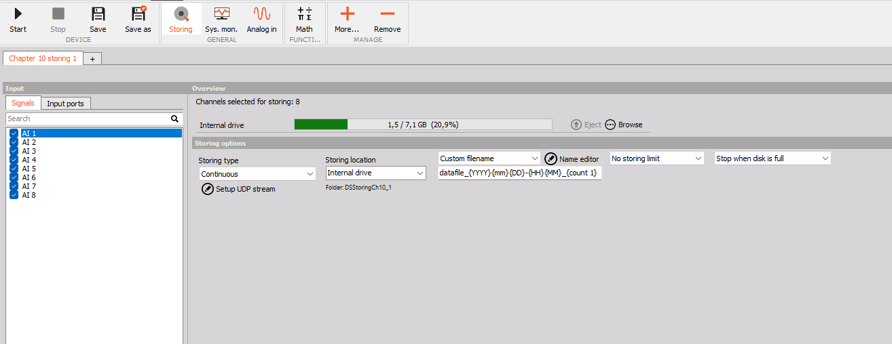
Task: Open the Analog in module
Action: [x=261, y=20]
